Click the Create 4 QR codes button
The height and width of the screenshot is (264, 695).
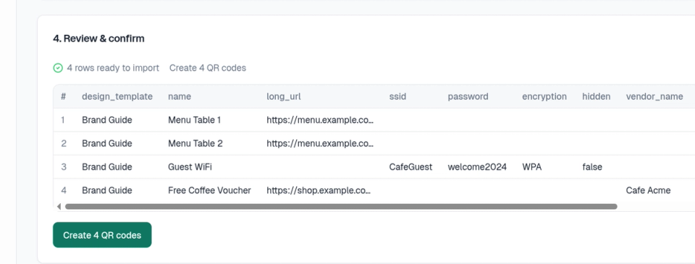102,235
